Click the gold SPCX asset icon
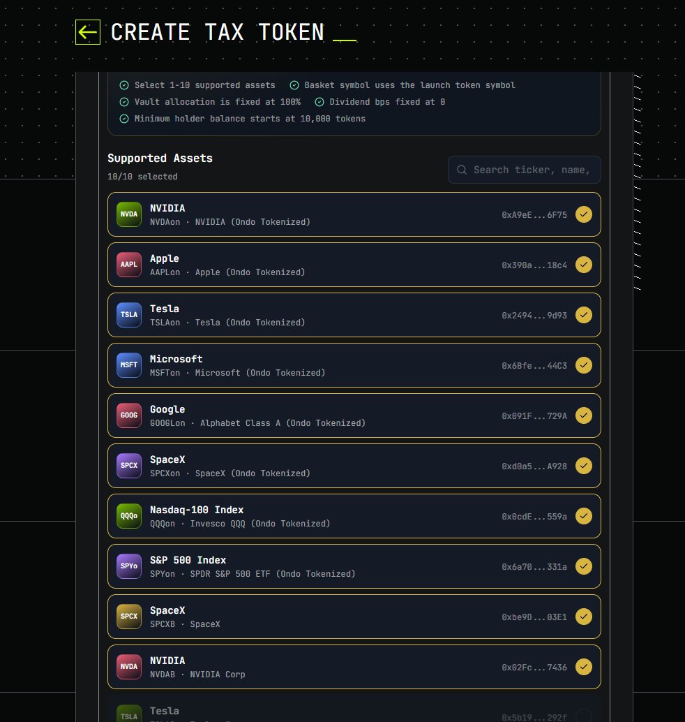The width and height of the screenshot is (685, 722). 129,616
